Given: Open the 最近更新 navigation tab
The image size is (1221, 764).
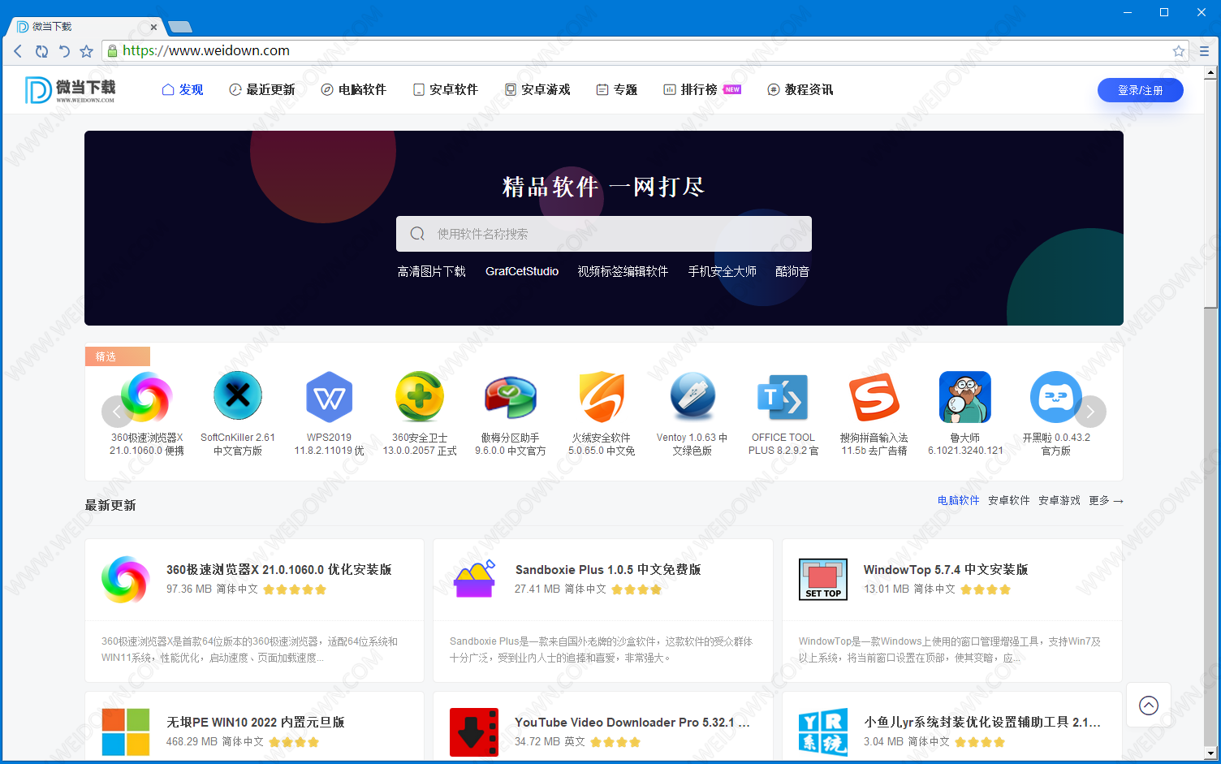Looking at the screenshot, I should (262, 89).
